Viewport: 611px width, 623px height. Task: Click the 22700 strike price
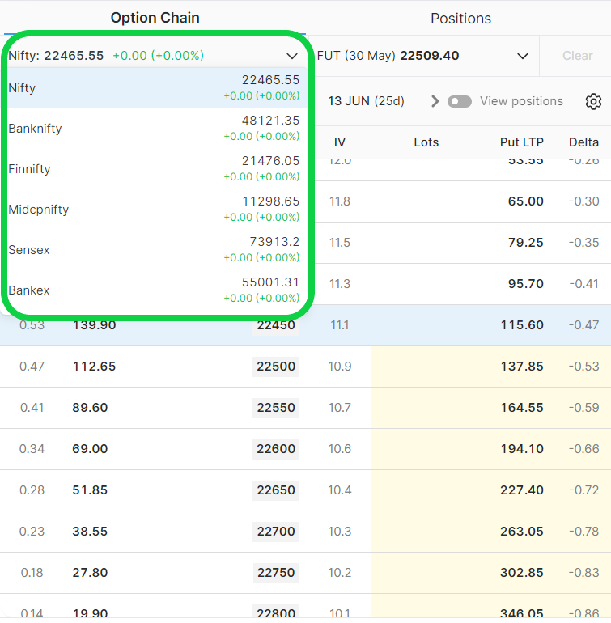(x=276, y=532)
